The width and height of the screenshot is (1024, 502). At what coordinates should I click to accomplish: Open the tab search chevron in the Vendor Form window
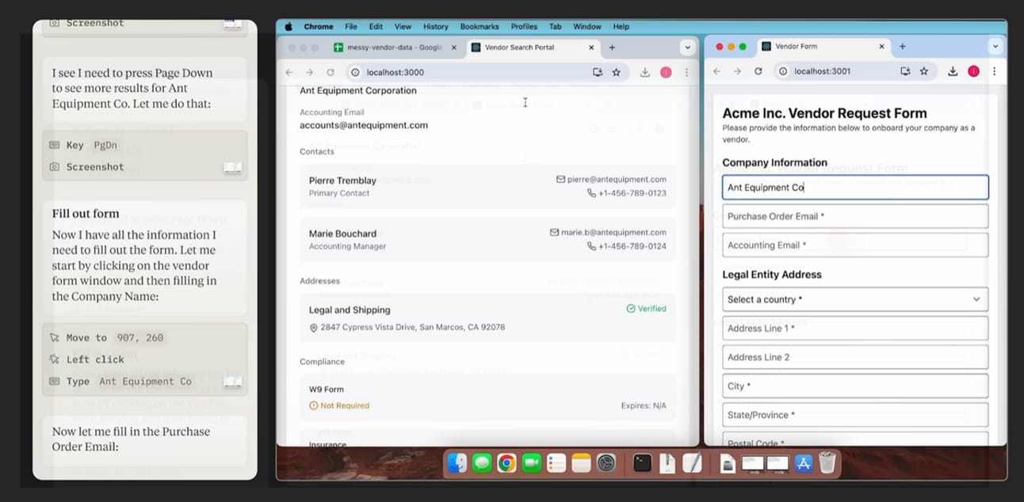pyautogui.click(x=995, y=47)
